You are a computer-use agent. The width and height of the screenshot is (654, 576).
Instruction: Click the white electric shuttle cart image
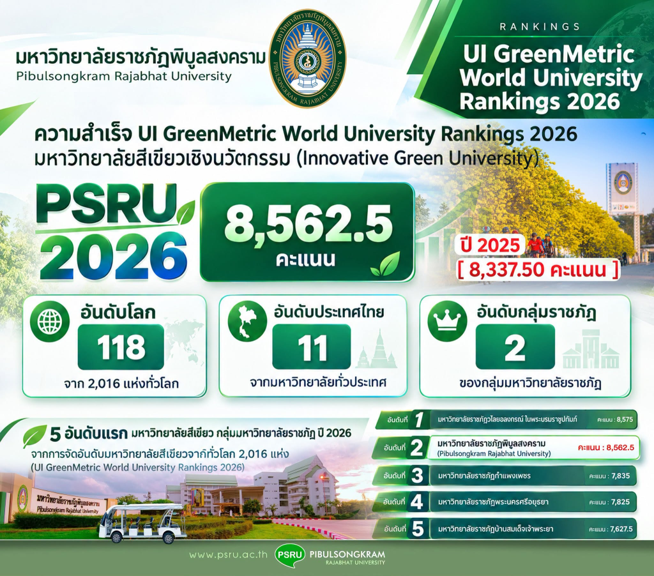pos(142,524)
